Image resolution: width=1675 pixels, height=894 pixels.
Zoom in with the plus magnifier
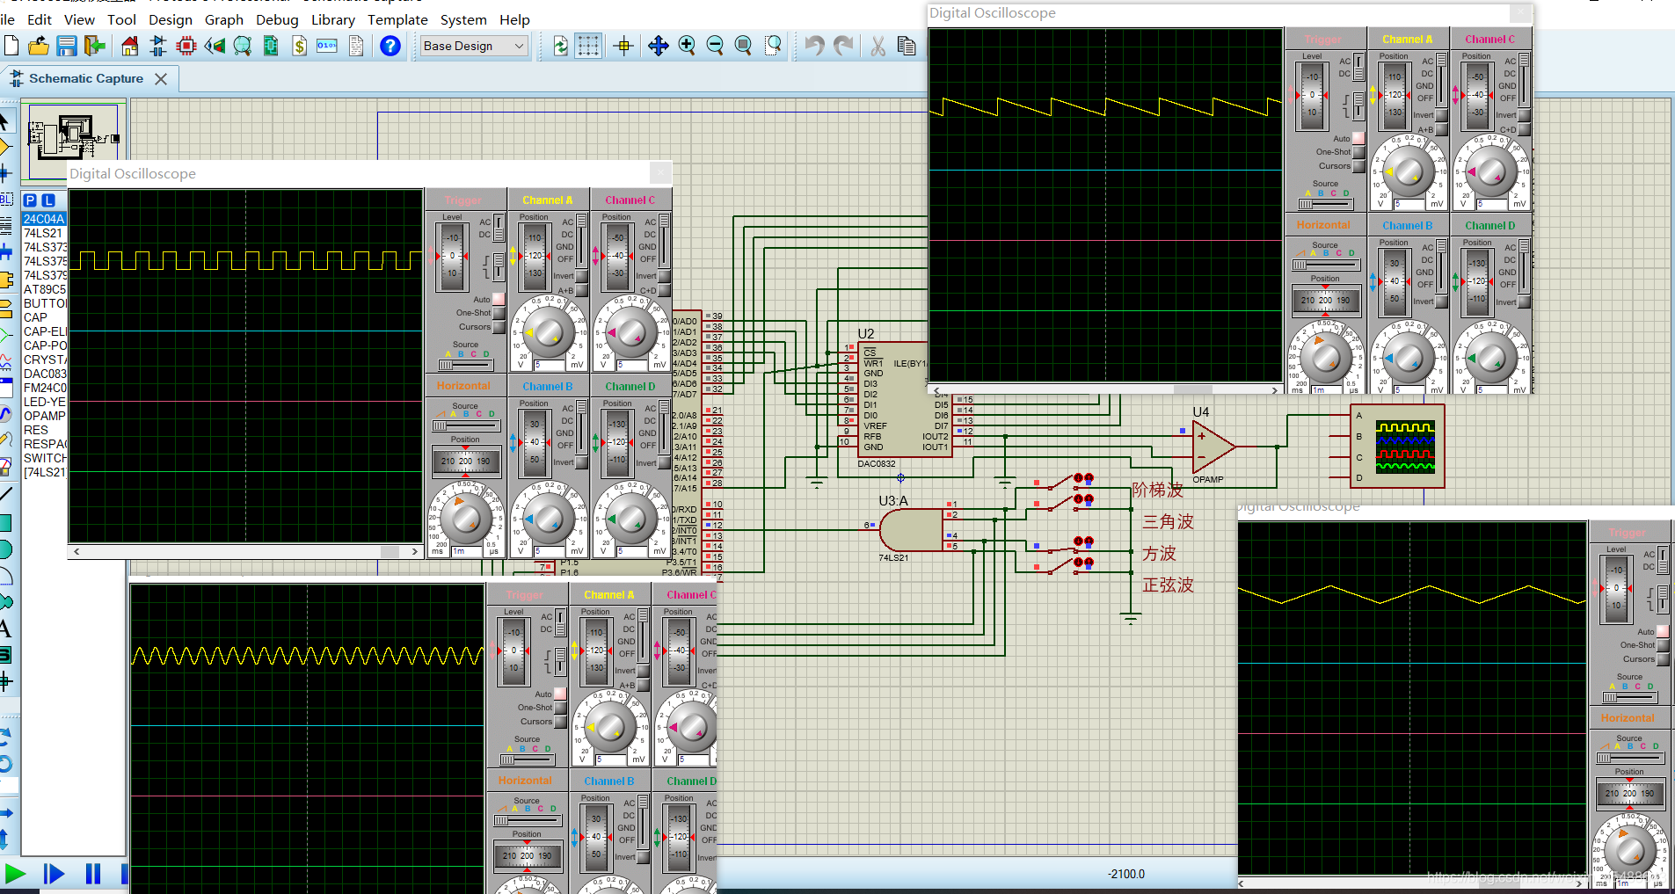(x=687, y=46)
